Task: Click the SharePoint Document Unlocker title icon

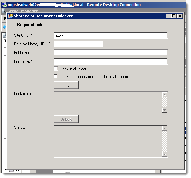Action: click(11, 16)
